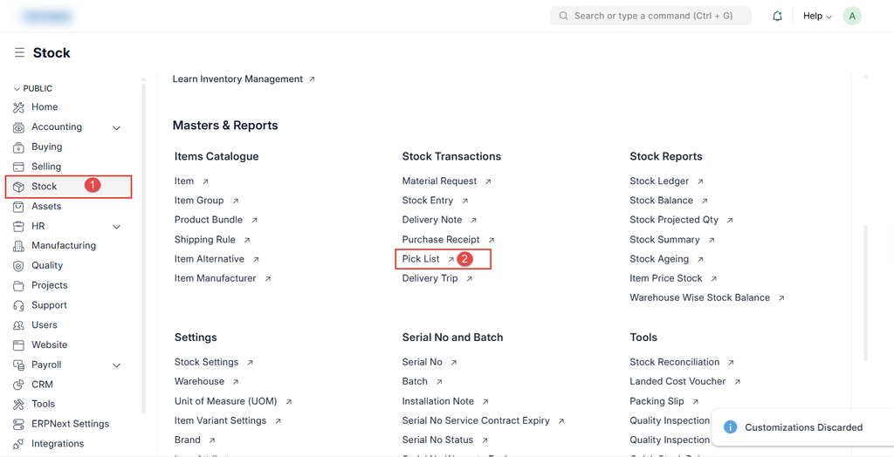This screenshot has height=457, width=894.
Task: Select Selling in the sidebar
Action: point(46,167)
